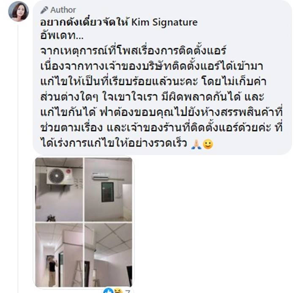Image resolution: width=296 pixels, height=293 pixels.
Task: Click the "อัพเดท..." text line
Action: pos(62,35)
